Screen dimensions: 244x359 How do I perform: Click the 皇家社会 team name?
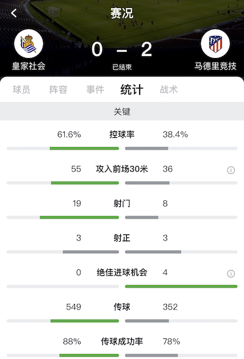[29, 66]
